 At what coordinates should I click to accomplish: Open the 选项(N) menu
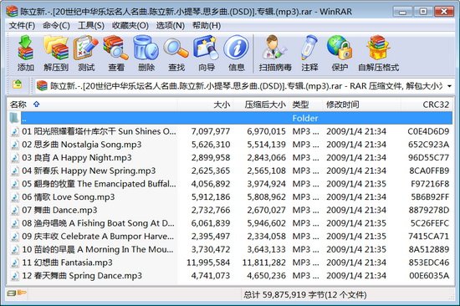click(170, 26)
